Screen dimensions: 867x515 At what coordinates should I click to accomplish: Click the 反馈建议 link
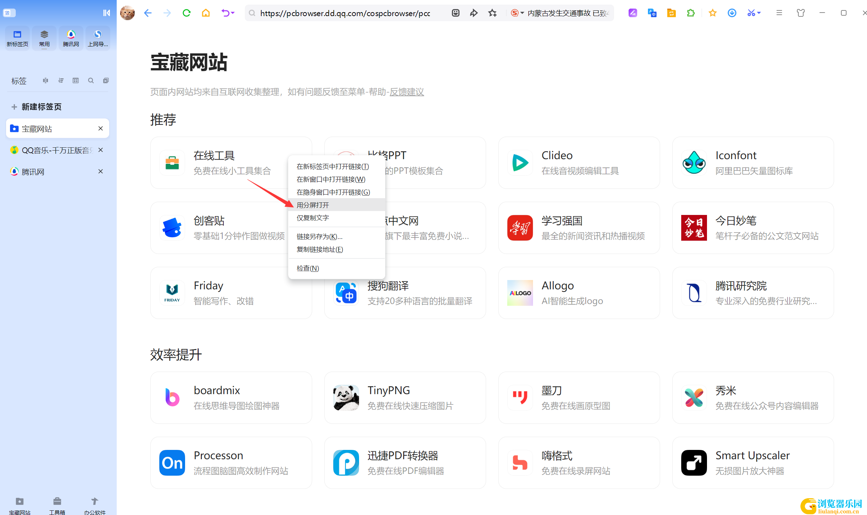click(x=407, y=92)
